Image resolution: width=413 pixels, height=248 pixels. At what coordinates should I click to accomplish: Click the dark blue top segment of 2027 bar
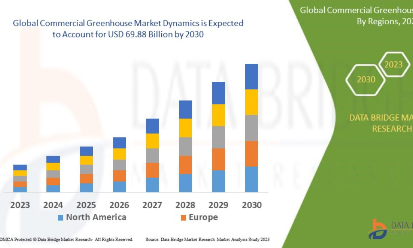pyautogui.click(x=152, y=126)
